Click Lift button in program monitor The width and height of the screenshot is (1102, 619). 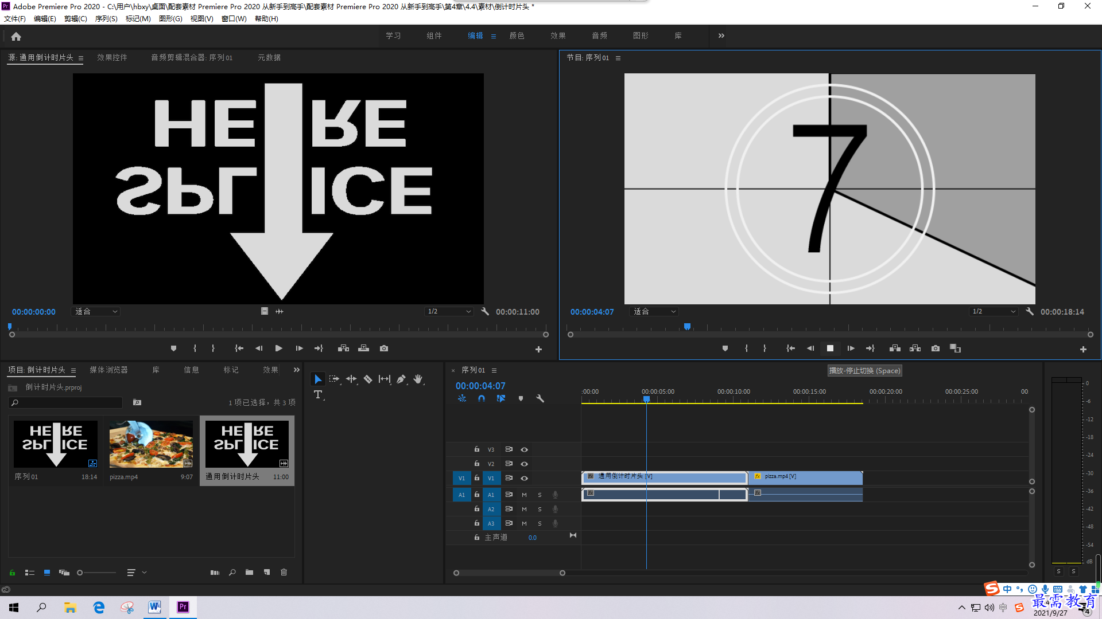(x=895, y=348)
